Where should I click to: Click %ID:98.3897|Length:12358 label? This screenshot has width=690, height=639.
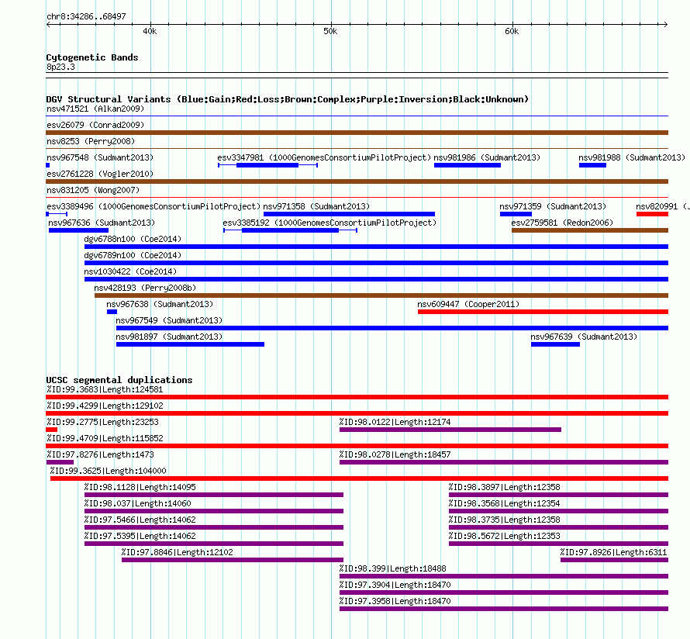(x=504, y=487)
